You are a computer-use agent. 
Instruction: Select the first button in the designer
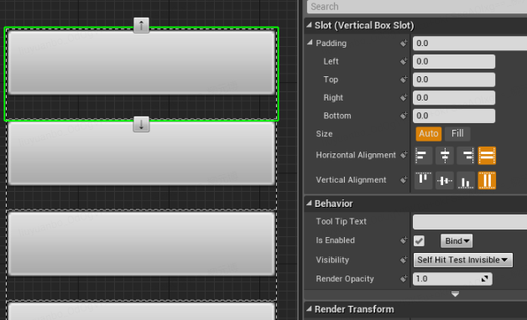pos(141,62)
